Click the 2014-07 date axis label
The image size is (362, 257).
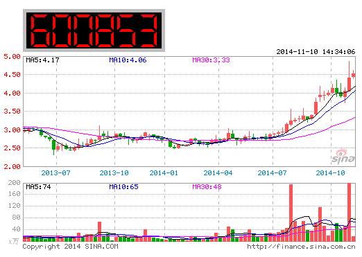pyautogui.click(x=272, y=172)
